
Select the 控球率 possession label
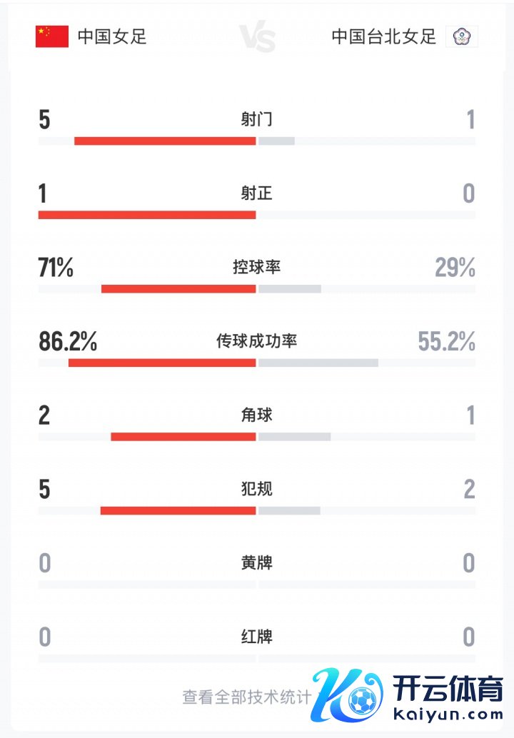(257, 267)
